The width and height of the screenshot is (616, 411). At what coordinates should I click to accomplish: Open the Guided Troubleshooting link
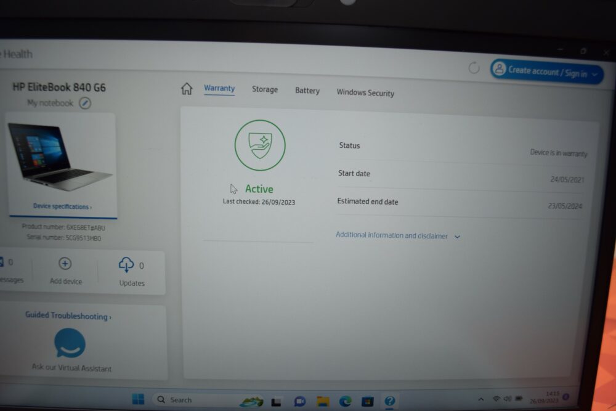pyautogui.click(x=68, y=316)
